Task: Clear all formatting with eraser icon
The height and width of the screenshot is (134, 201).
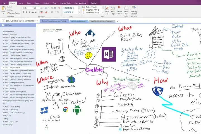Action: [59, 8]
